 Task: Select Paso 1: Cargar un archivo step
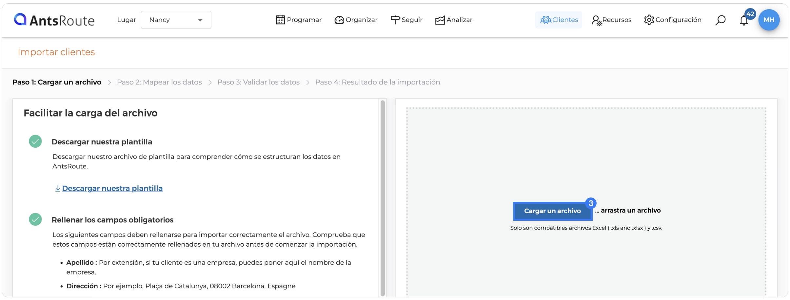click(57, 82)
